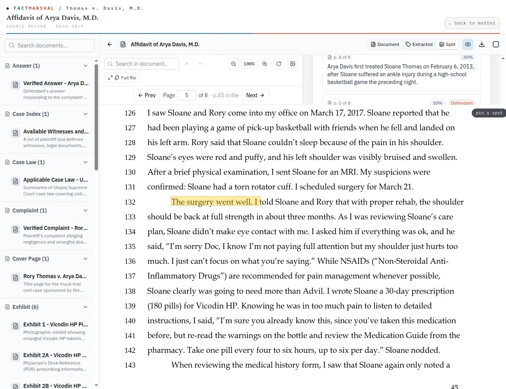Viewport: 506px width, 389px height.
Task: Click the Applicable Case Law document icon
Action: point(16,181)
